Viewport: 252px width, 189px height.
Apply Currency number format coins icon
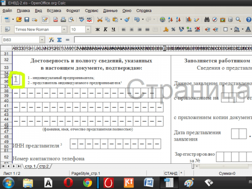click(x=166, y=30)
